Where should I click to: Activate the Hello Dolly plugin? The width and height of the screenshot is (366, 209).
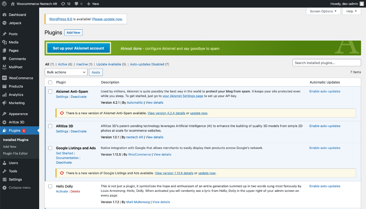[62, 191]
